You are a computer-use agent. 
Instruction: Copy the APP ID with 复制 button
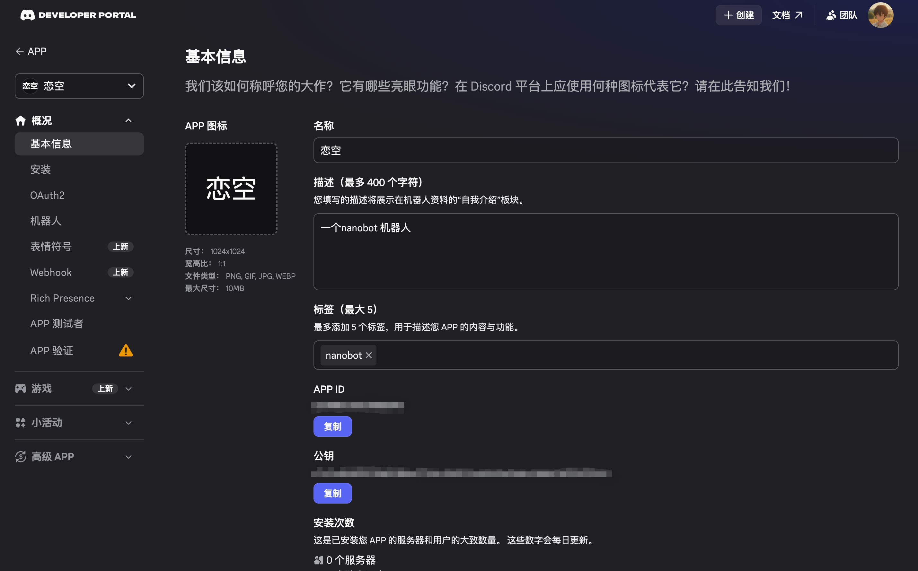332,426
